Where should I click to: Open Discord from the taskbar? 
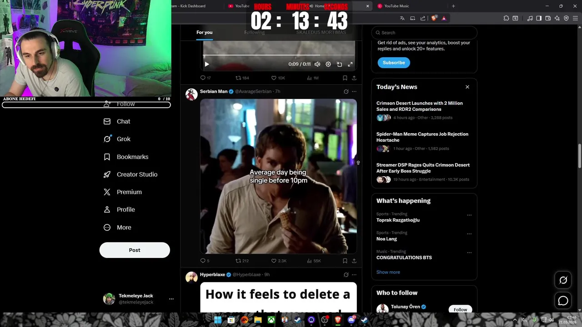[x=351, y=320]
